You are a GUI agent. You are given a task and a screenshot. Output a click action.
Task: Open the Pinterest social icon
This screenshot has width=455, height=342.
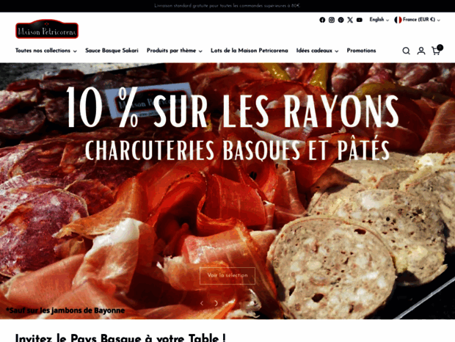pos(341,20)
